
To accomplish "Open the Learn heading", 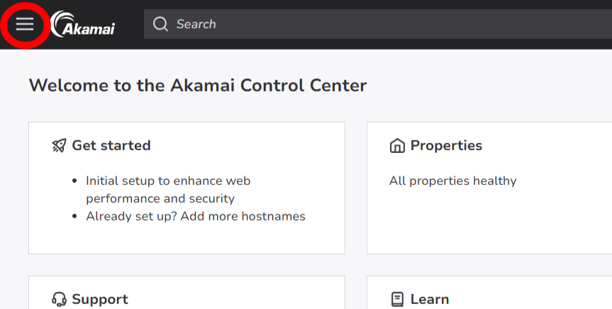I will pos(429,299).
